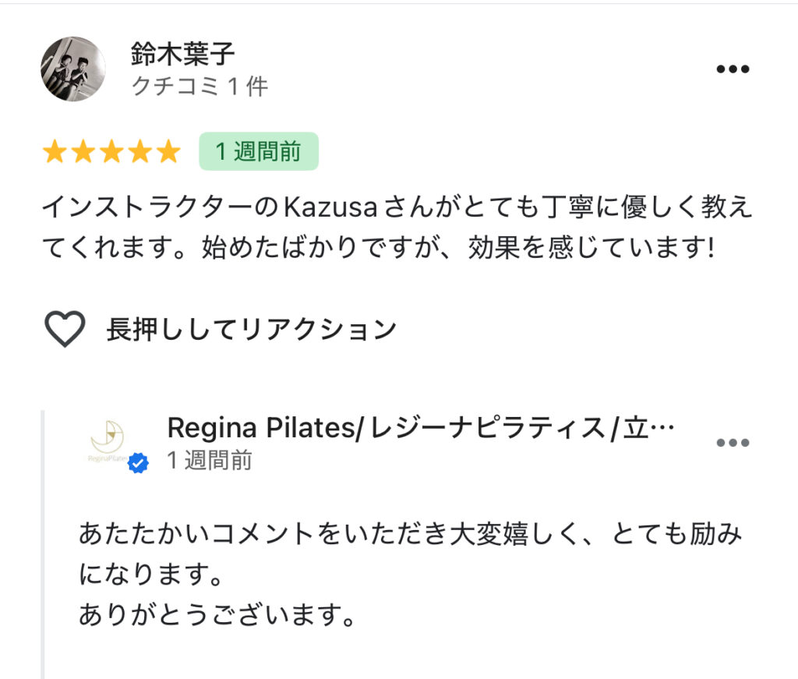Click the fourth gold star of the rating
This screenshot has width=798, height=679.
click(x=140, y=152)
